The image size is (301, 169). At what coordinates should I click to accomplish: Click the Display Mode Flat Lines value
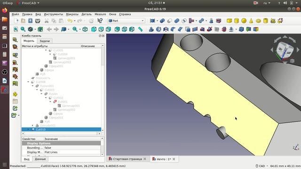(x=72, y=152)
